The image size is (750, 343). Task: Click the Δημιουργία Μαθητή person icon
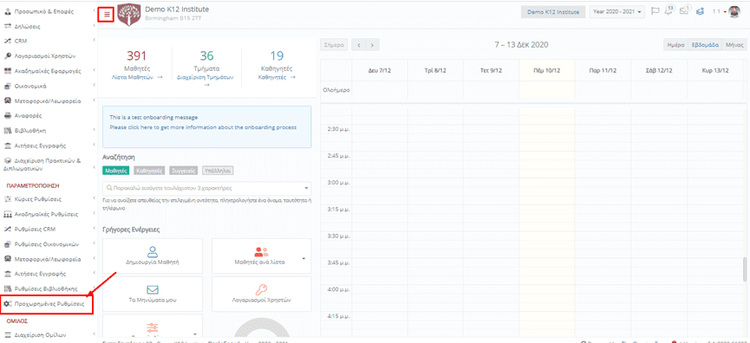coord(153,252)
